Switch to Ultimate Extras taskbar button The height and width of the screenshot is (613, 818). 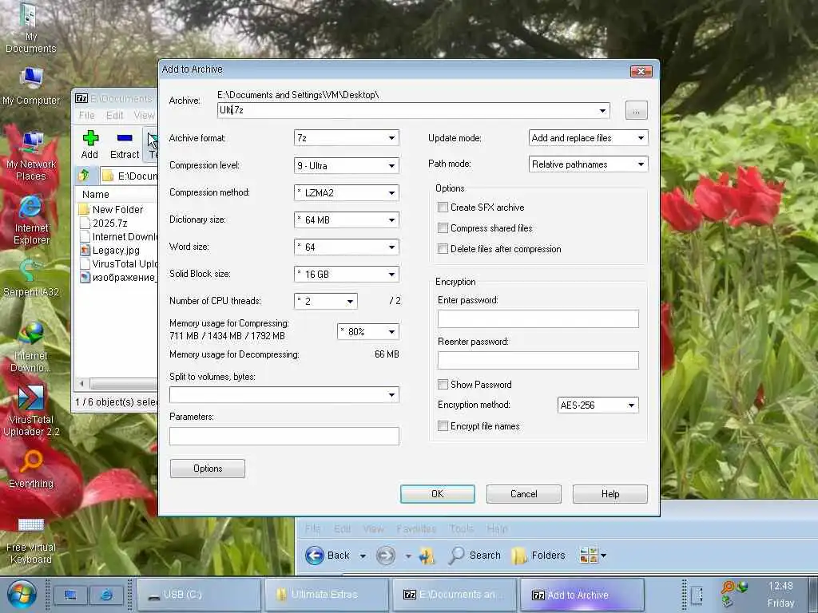327,595
